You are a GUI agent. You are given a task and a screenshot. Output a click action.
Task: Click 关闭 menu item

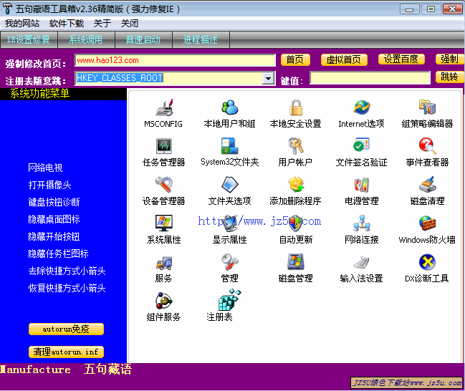[x=129, y=23]
